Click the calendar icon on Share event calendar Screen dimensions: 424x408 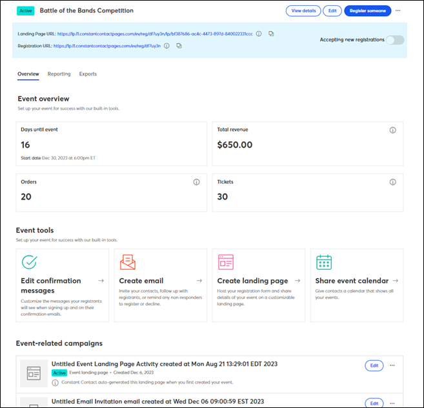pyautogui.click(x=324, y=262)
